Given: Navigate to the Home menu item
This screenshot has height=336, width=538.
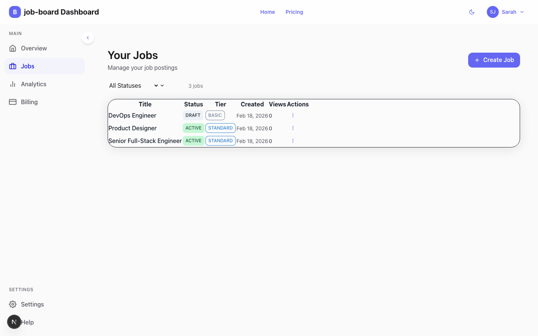Looking at the screenshot, I should [x=268, y=12].
